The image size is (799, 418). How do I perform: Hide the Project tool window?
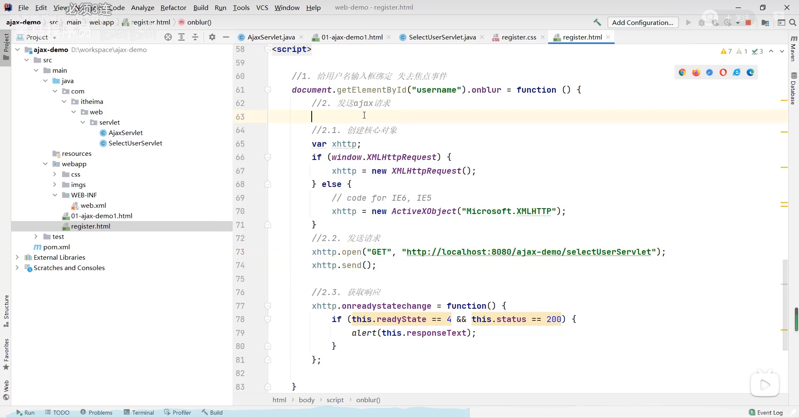[x=226, y=37]
